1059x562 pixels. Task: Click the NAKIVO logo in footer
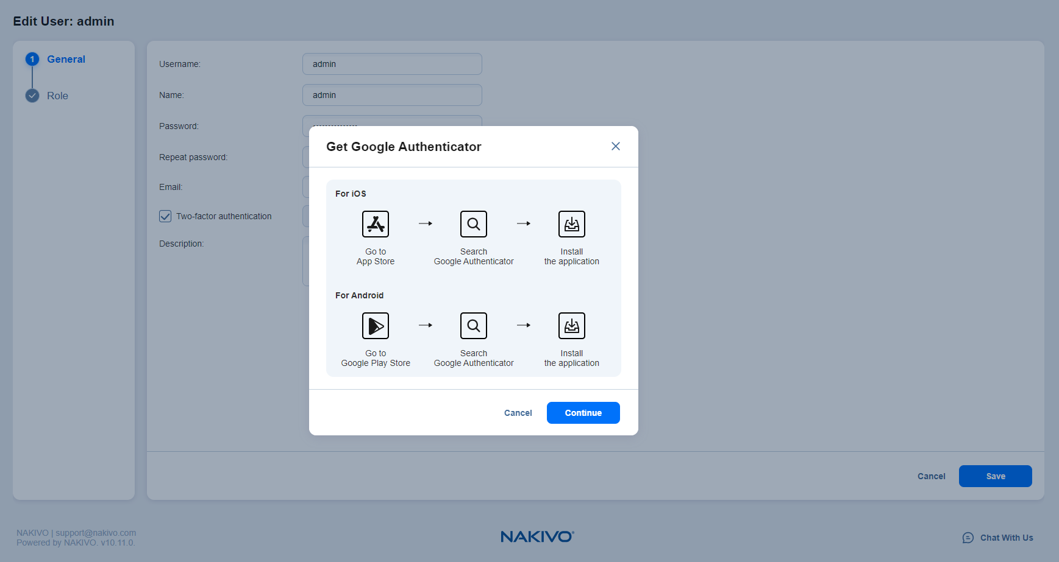click(537, 536)
